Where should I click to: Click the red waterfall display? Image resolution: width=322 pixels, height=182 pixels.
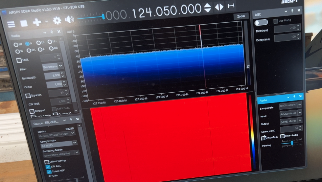click(171, 138)
